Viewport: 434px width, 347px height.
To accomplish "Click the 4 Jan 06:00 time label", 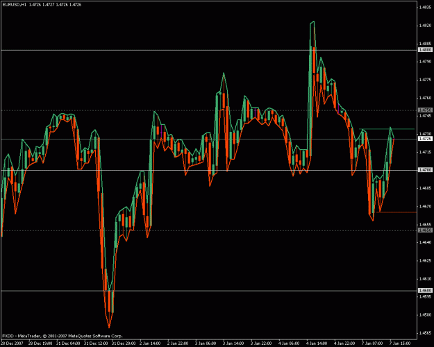I will click(x=290, y=344).
